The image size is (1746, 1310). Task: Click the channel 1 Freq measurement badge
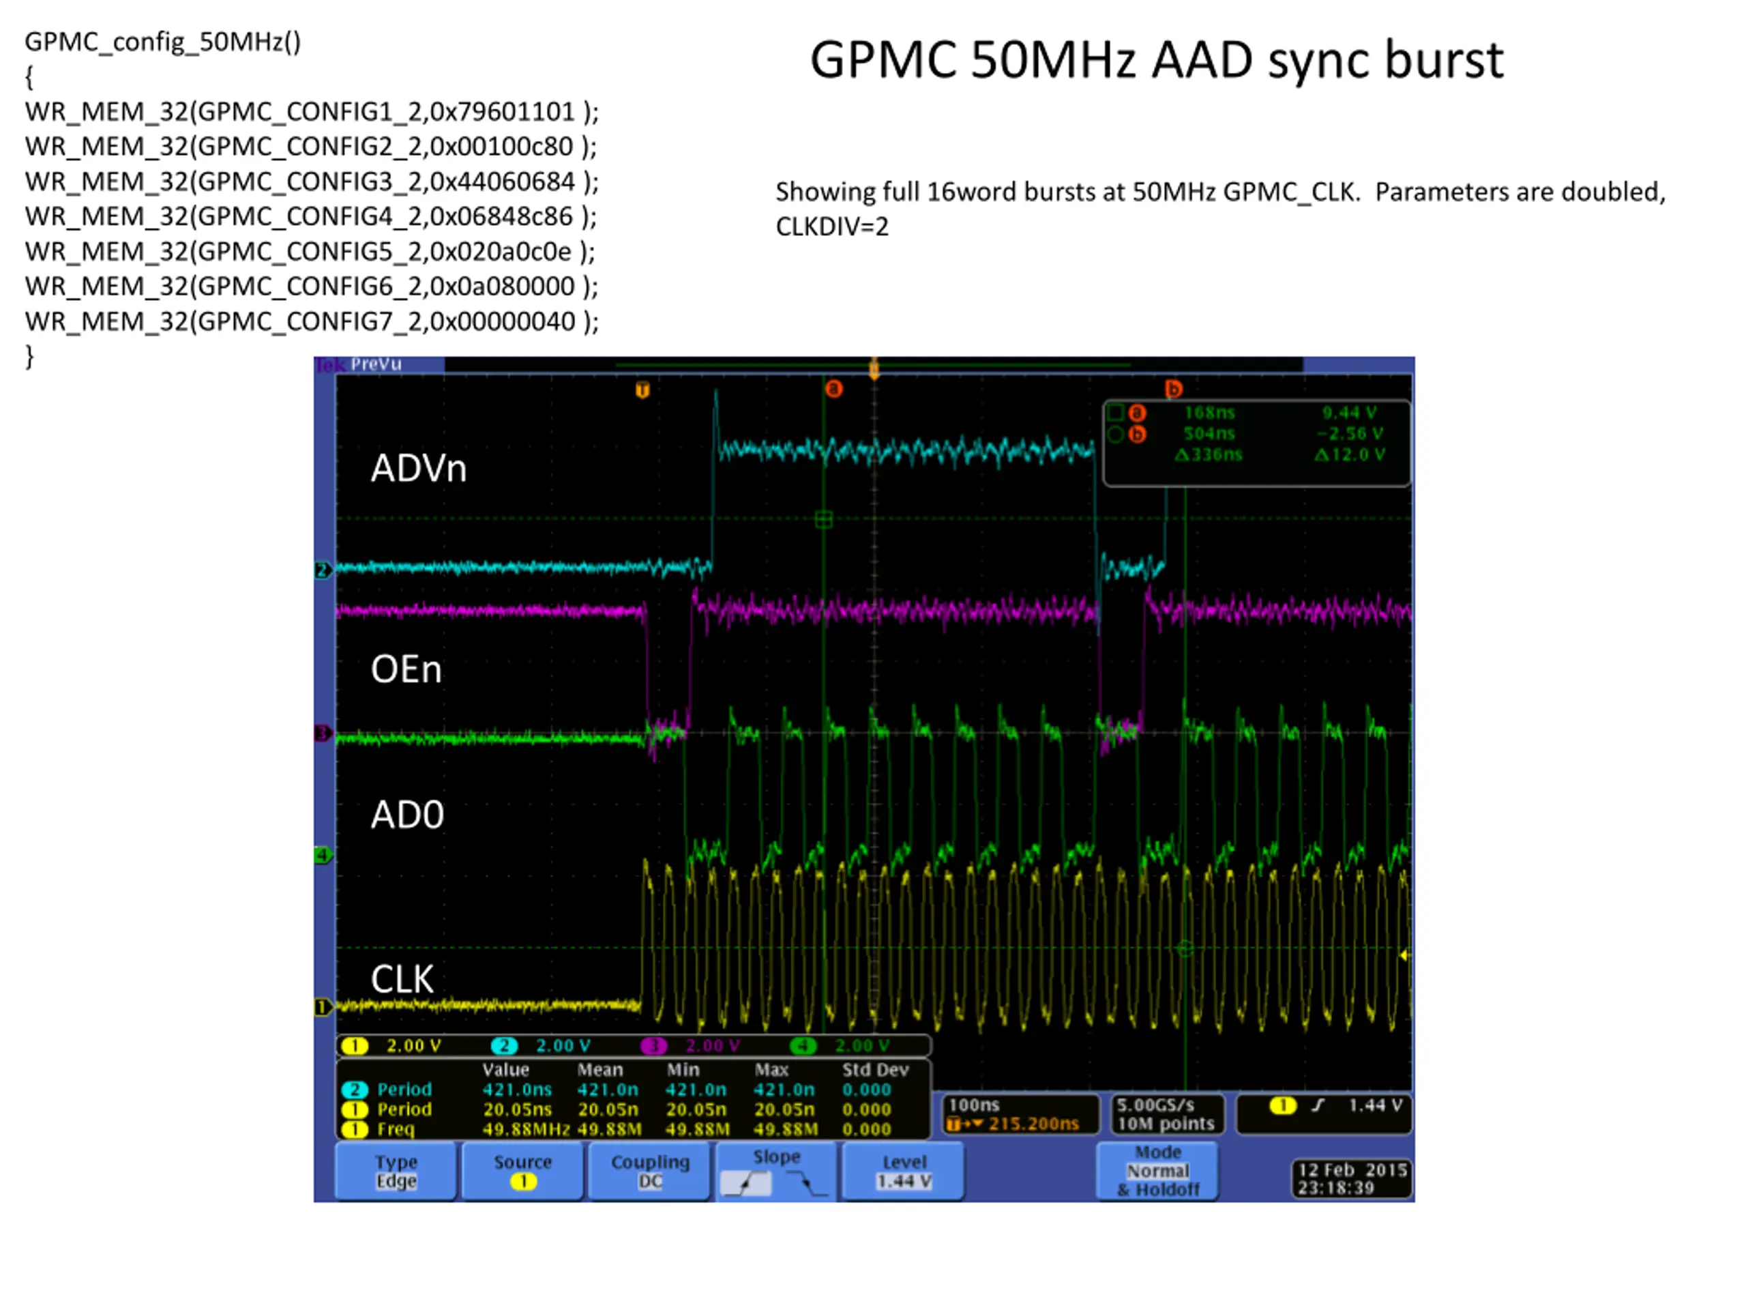click(x=355, y=1129)
